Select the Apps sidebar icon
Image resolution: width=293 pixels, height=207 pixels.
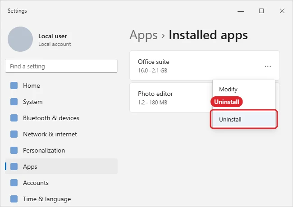[x=14, y=166]
